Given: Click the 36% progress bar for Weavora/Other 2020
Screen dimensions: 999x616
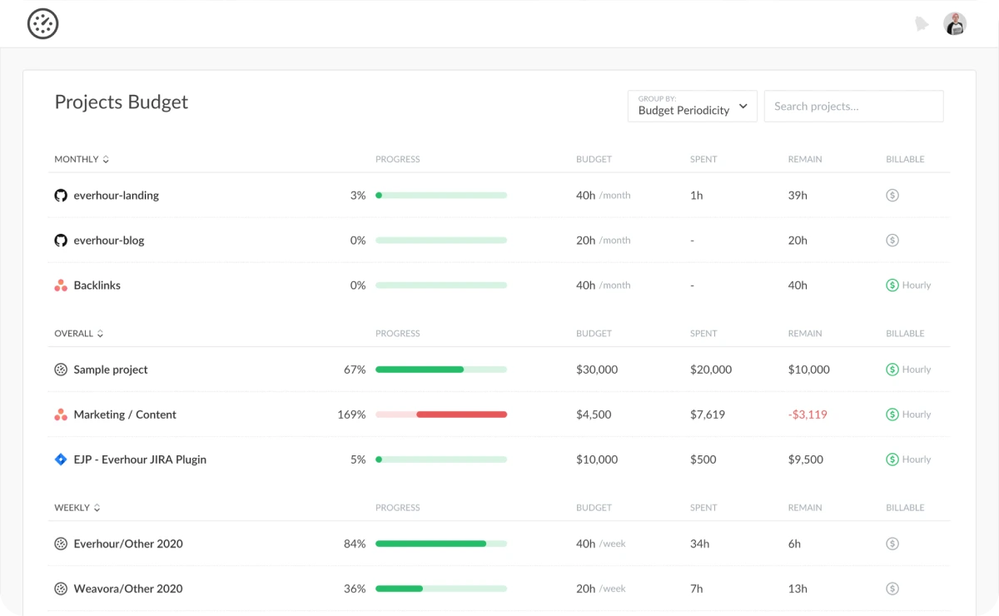Looking at the screenshot, I should click(441, 589).
